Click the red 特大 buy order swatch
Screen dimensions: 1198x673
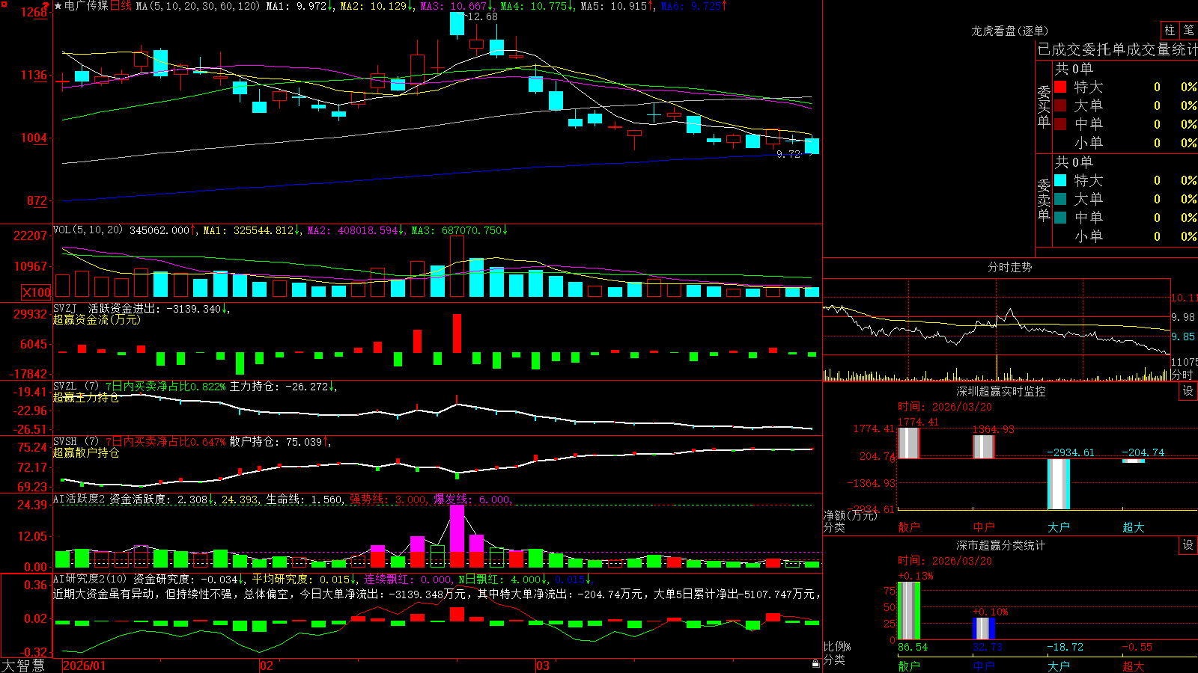click(x=1060, y=87)
